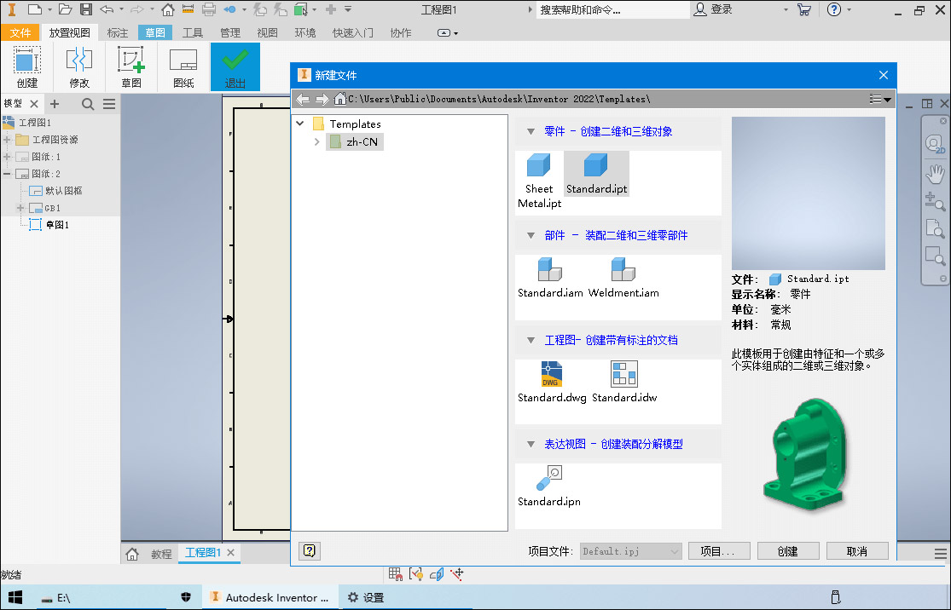
Task: Toggle slice graphics in the status bar
Action: click(x=437, y=574)
